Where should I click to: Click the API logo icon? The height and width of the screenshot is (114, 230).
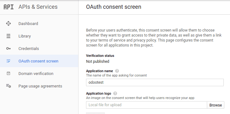tap(8, 7)
